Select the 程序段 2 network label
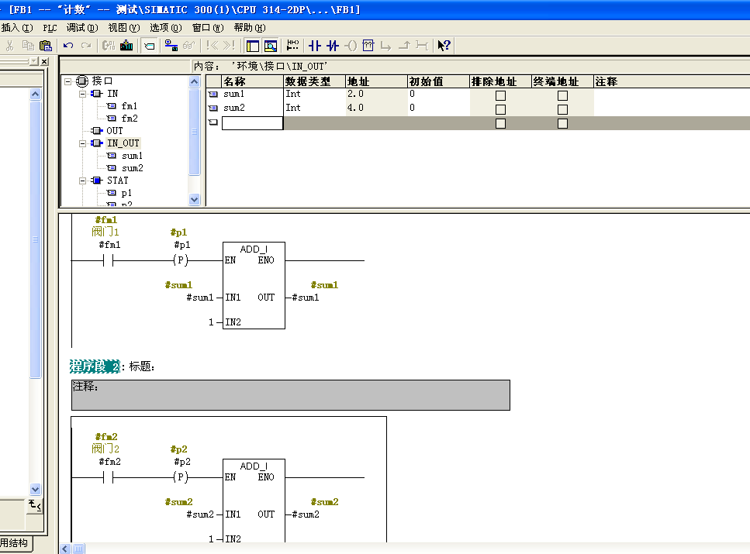750x554 pixels. (95, 366)
